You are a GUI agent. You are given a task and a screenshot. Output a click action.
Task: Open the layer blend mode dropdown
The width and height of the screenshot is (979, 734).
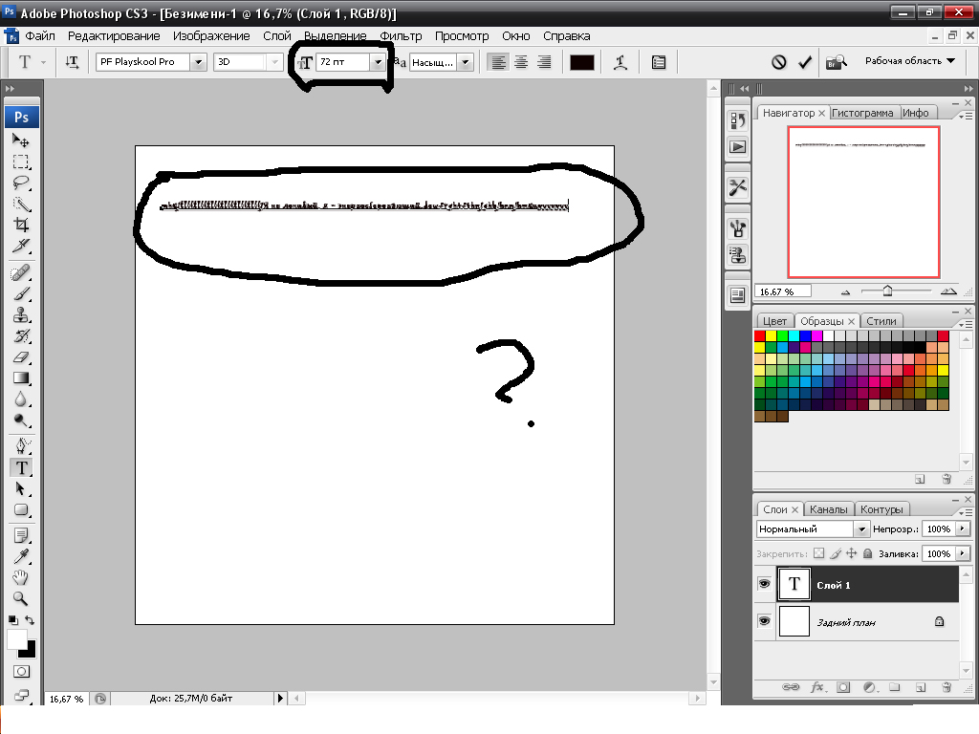click(860, 529)
